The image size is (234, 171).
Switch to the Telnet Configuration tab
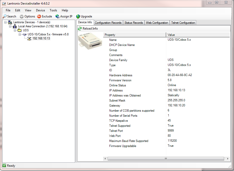click(183, 22)
